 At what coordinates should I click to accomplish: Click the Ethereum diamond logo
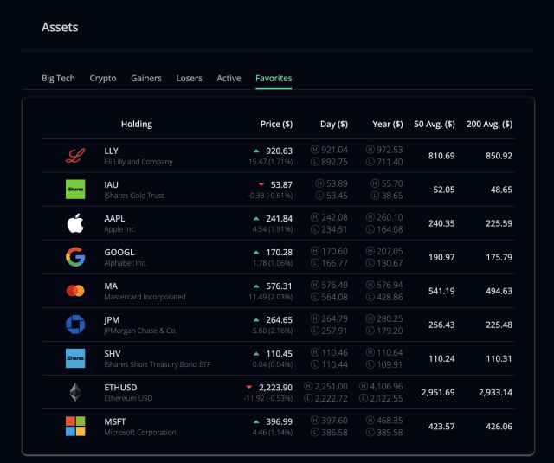tap(75, 392)
